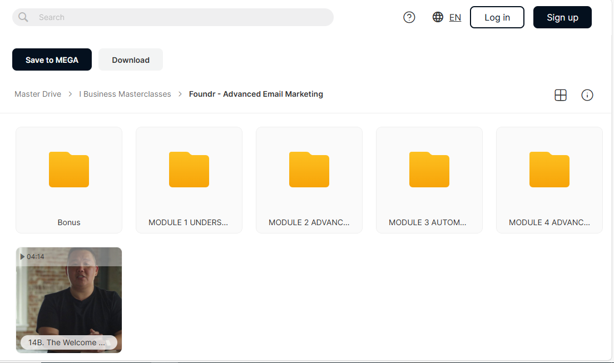Click Save to MEGA button
The height and width of the screenshot is (363, 614).
pos(52,59)
